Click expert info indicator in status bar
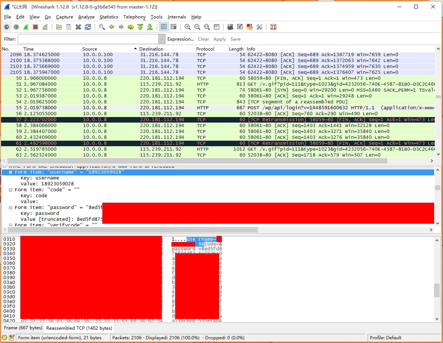This screenshot has width=443, height=343. [4, 337]
